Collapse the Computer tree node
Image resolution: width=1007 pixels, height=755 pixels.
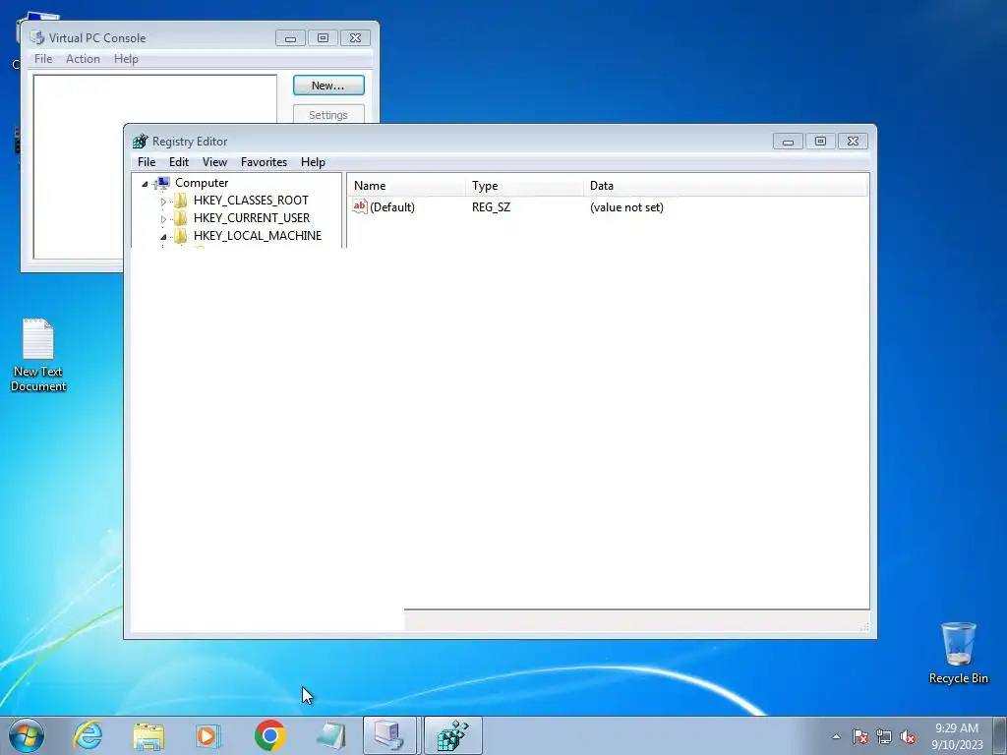(145, 184)
